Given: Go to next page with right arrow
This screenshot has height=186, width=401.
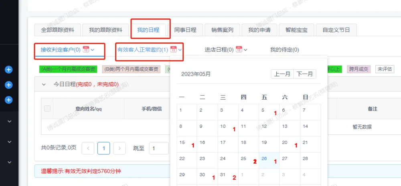Looking at the screenshot, I should pyautogui.click(x=119, y=148).
